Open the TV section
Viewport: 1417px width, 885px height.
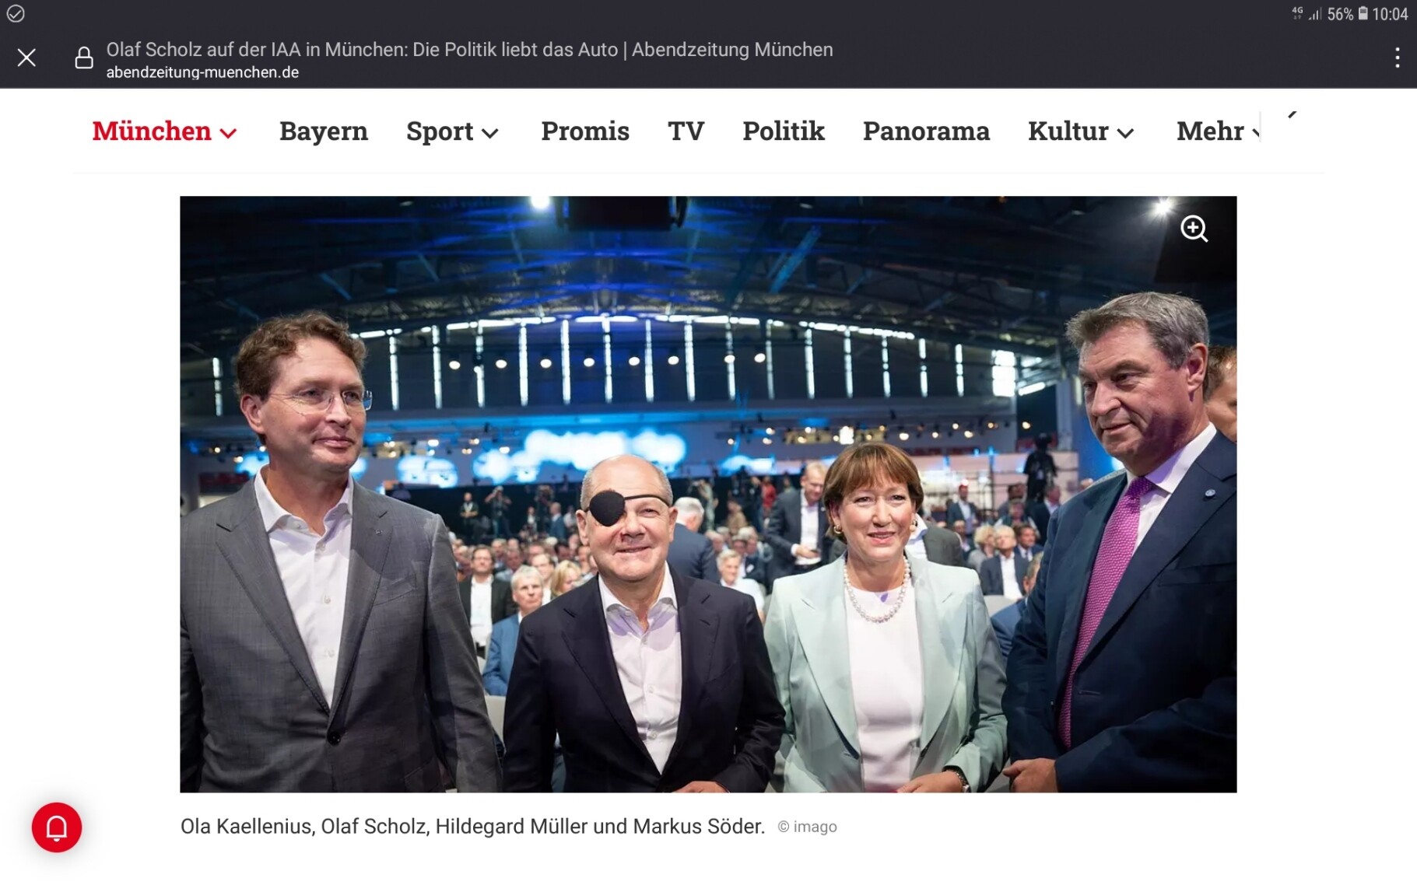pyautogui.click(x=686, y=131)
